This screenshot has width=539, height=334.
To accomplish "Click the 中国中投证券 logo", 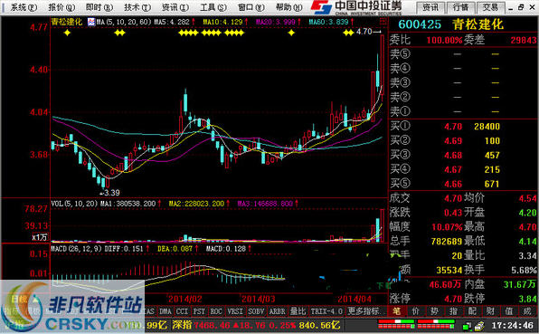I will 356,7.
